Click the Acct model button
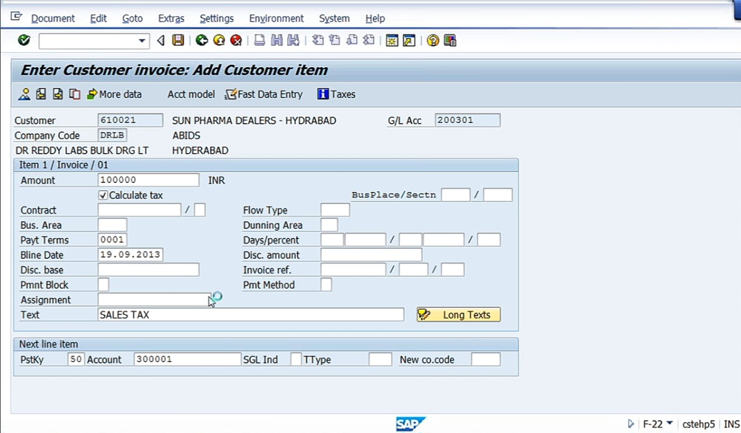741x433 pixels. pyautogui.click(x=191, y=94)
